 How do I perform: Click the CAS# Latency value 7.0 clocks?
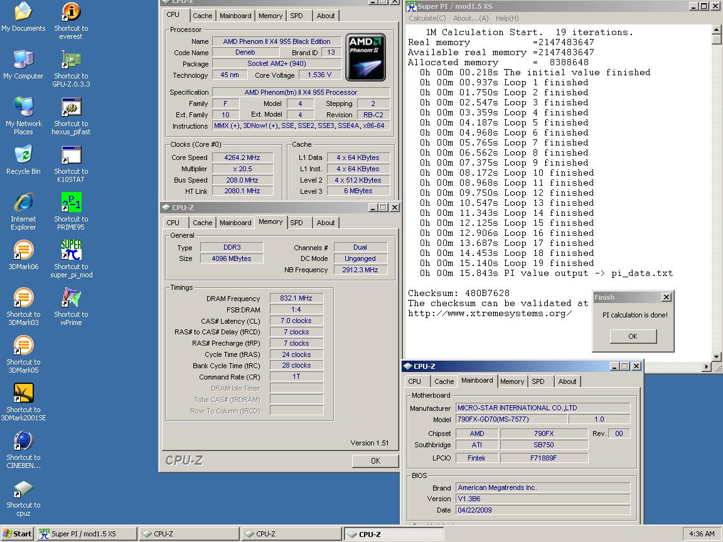click(296, 321)
